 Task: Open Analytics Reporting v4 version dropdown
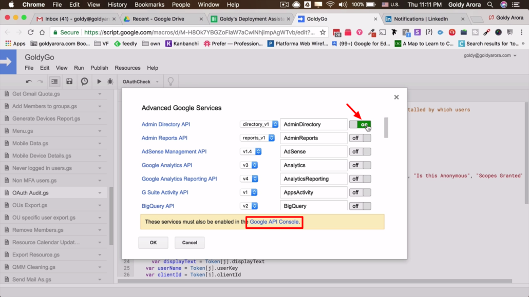(249, 179)
